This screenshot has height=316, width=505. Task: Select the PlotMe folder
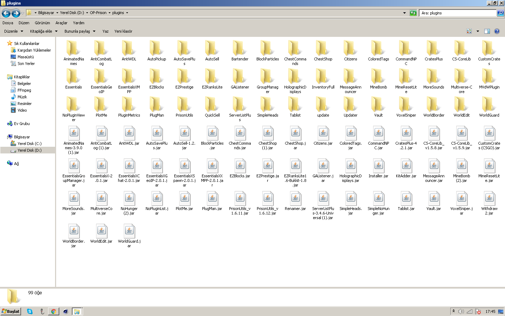[101, 107]
